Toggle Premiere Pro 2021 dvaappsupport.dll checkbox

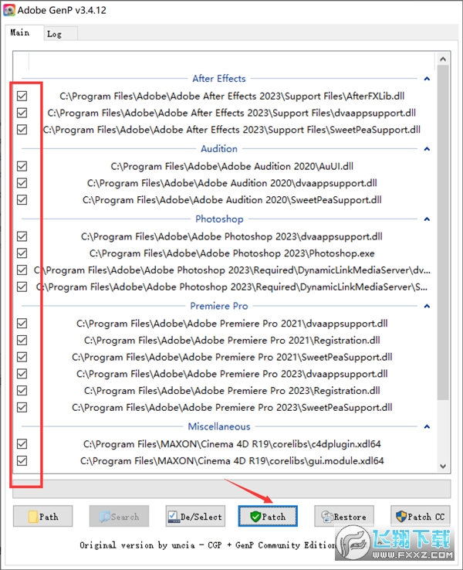tap(22, 323)
